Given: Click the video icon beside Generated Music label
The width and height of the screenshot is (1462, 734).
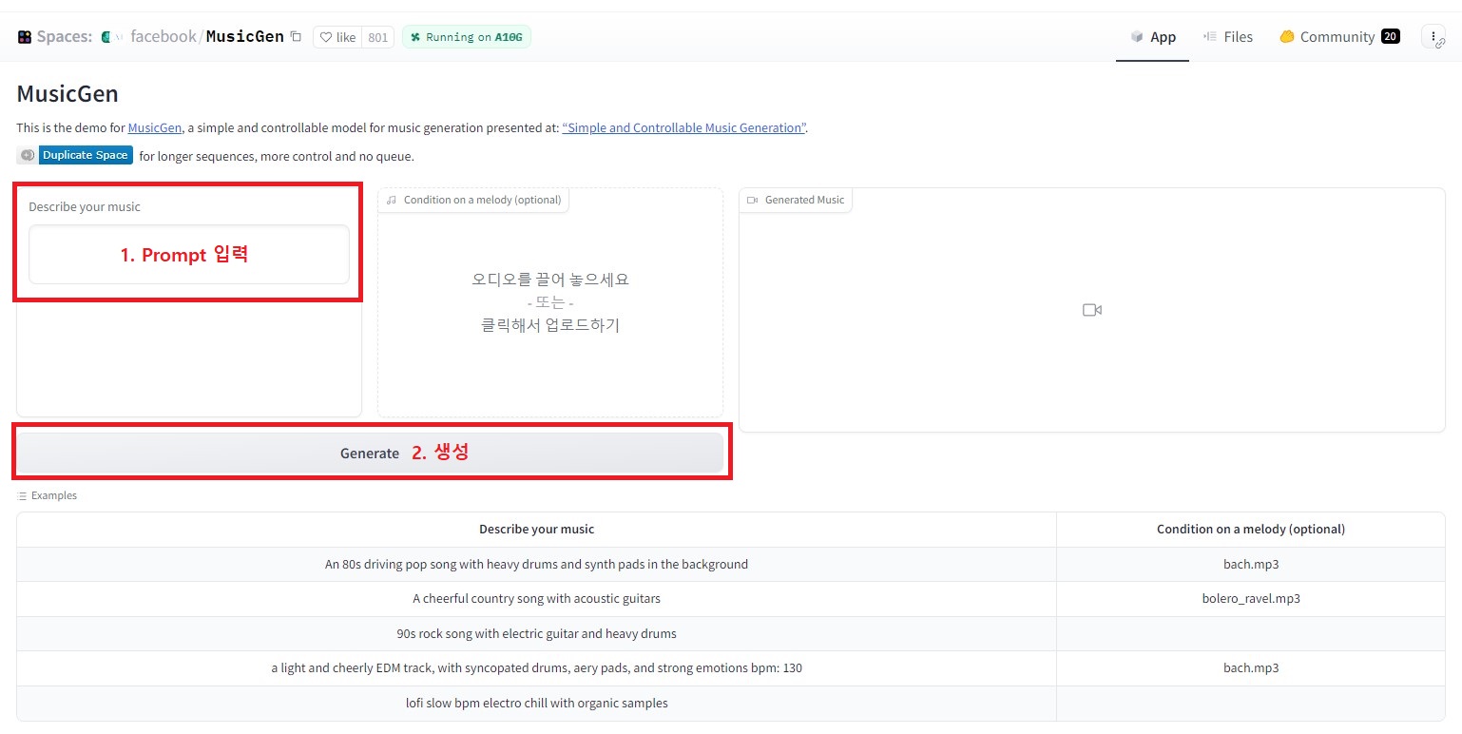Looking at the screenshot, I should [753, 200].
